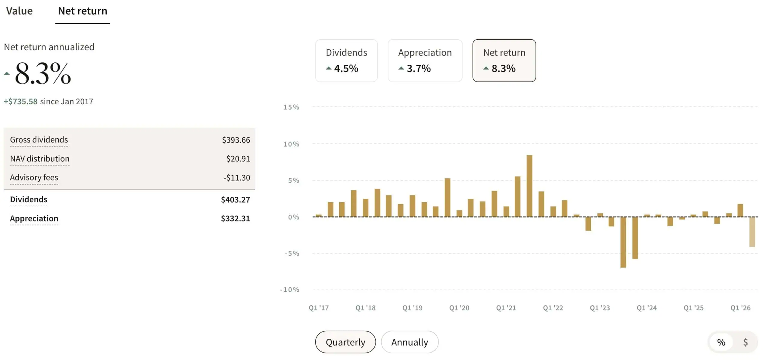Screen dimensions: 768x363
Task: Switch chart to Annually view
Action: click(x=409, y=342)
